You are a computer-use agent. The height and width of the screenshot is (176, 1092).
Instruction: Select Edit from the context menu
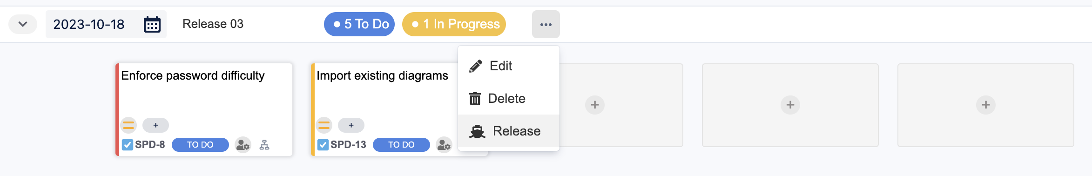[x=509, y=66]
